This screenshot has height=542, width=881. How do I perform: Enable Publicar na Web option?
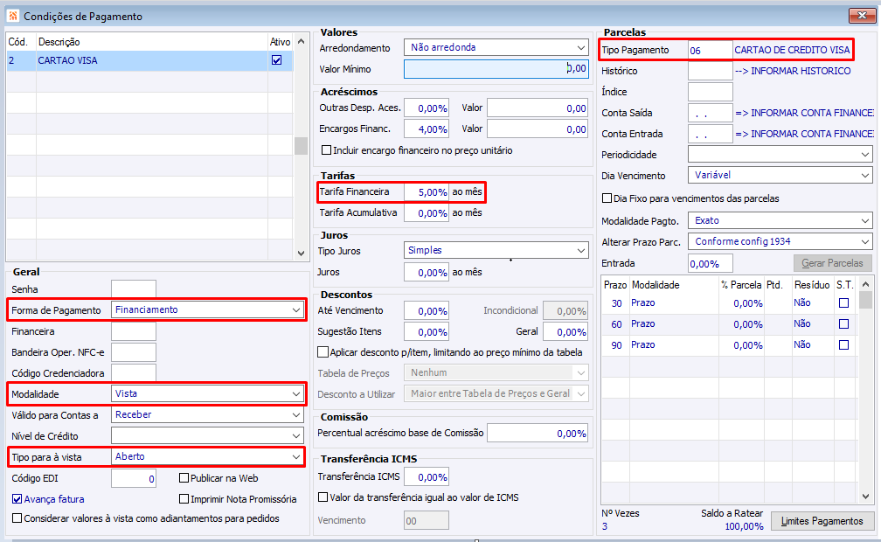point(184,478)
